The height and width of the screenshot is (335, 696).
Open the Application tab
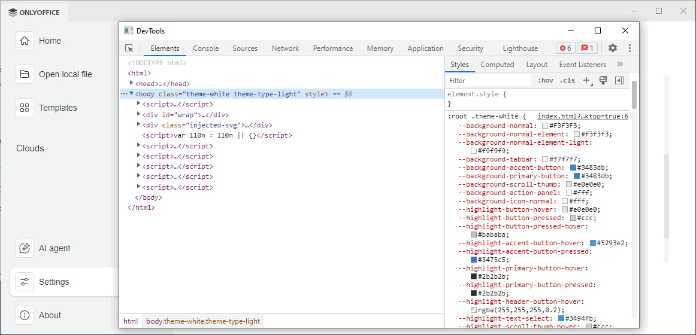coord(425,48)
